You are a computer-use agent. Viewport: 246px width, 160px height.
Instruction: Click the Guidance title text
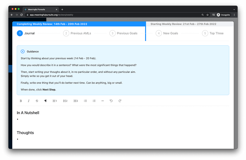click(33, 51)
